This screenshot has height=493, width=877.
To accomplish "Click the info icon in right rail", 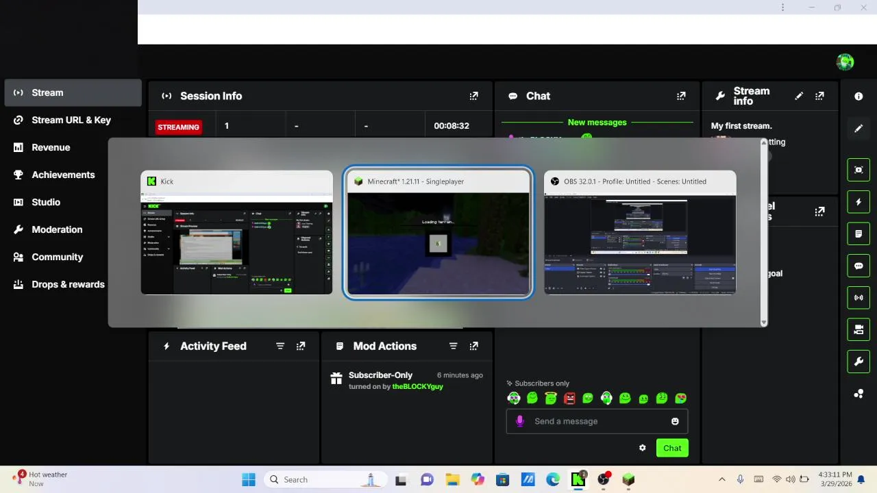I will click(859, 97).
